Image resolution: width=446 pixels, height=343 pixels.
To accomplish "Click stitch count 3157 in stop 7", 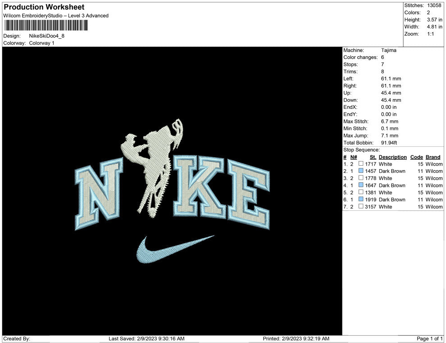I will (371, 207).
